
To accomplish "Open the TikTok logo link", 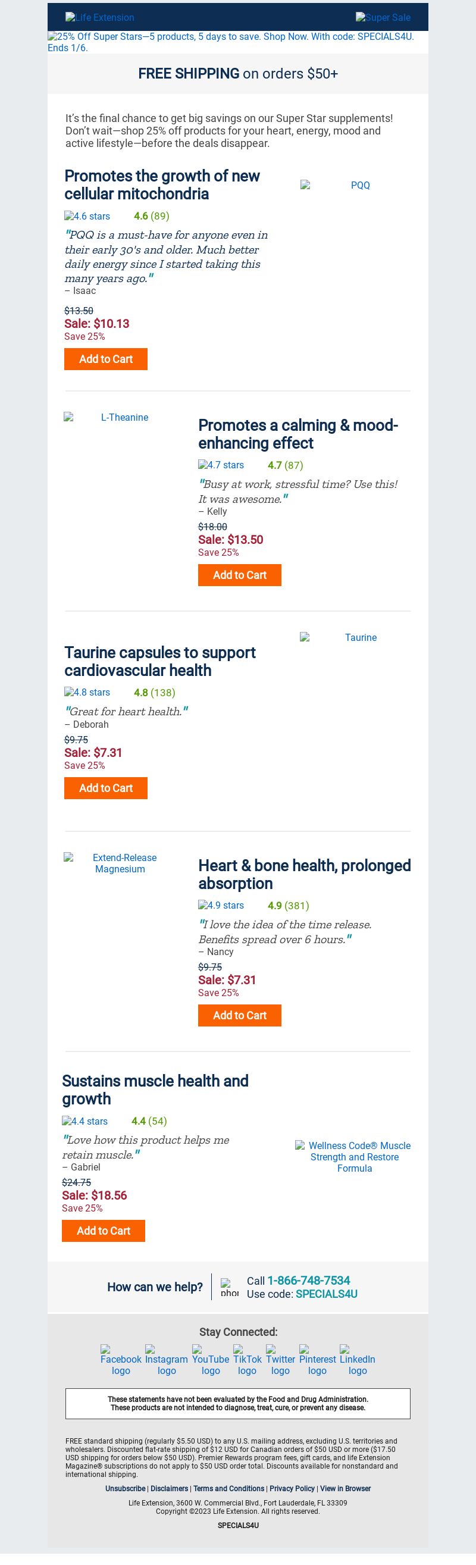I will [x=247, y=1360].
